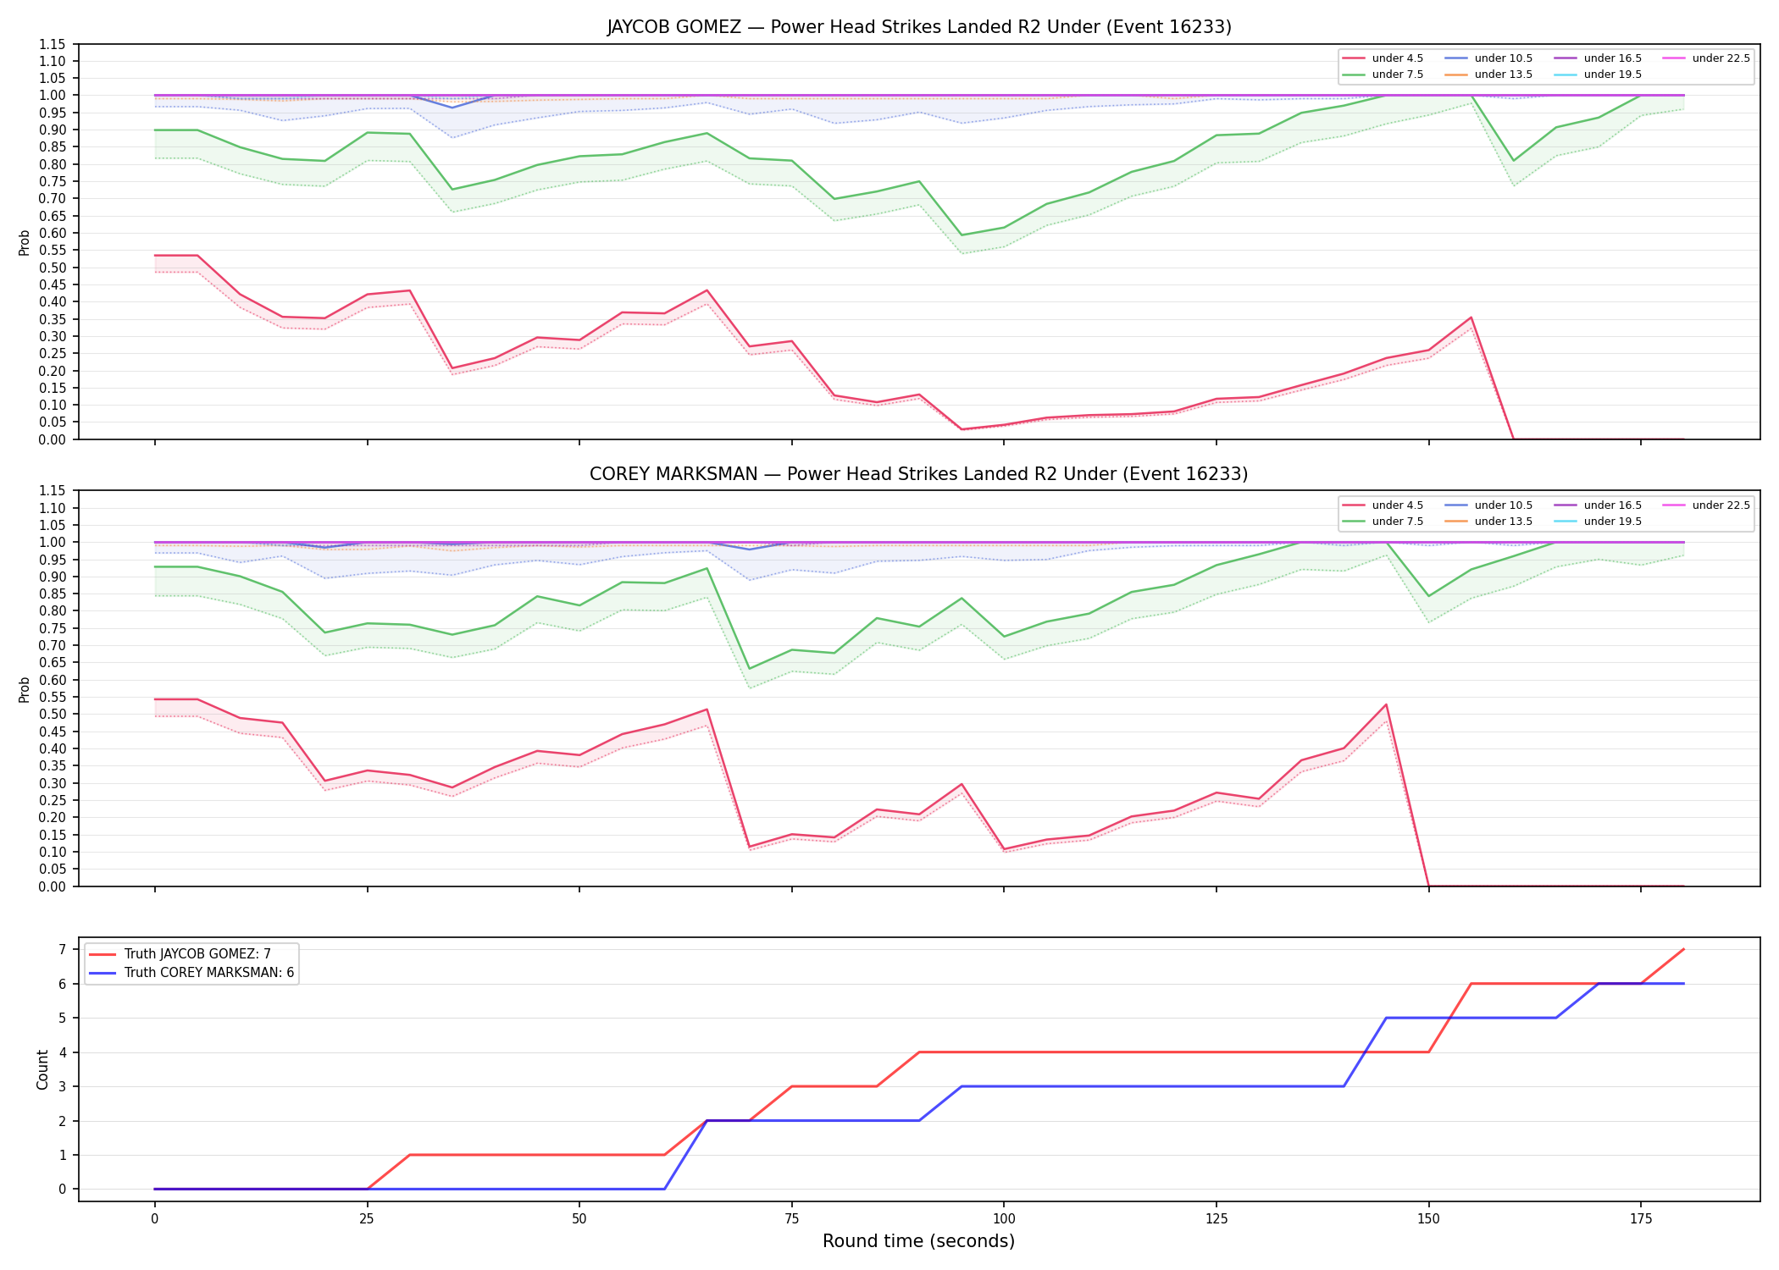The height and width of the screenshot is (1270, 1779).
Task: Click the Count axis tick label 1
Action: [63, 1156]
